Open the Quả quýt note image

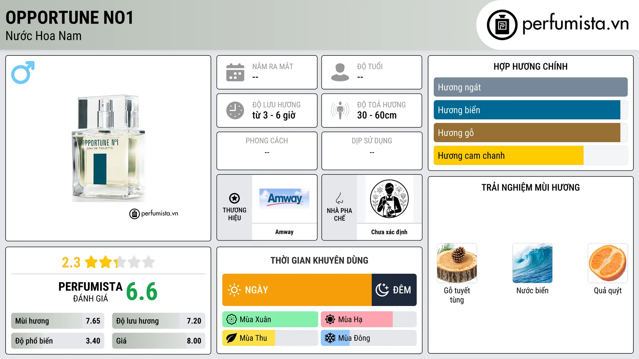pos(608,263)
